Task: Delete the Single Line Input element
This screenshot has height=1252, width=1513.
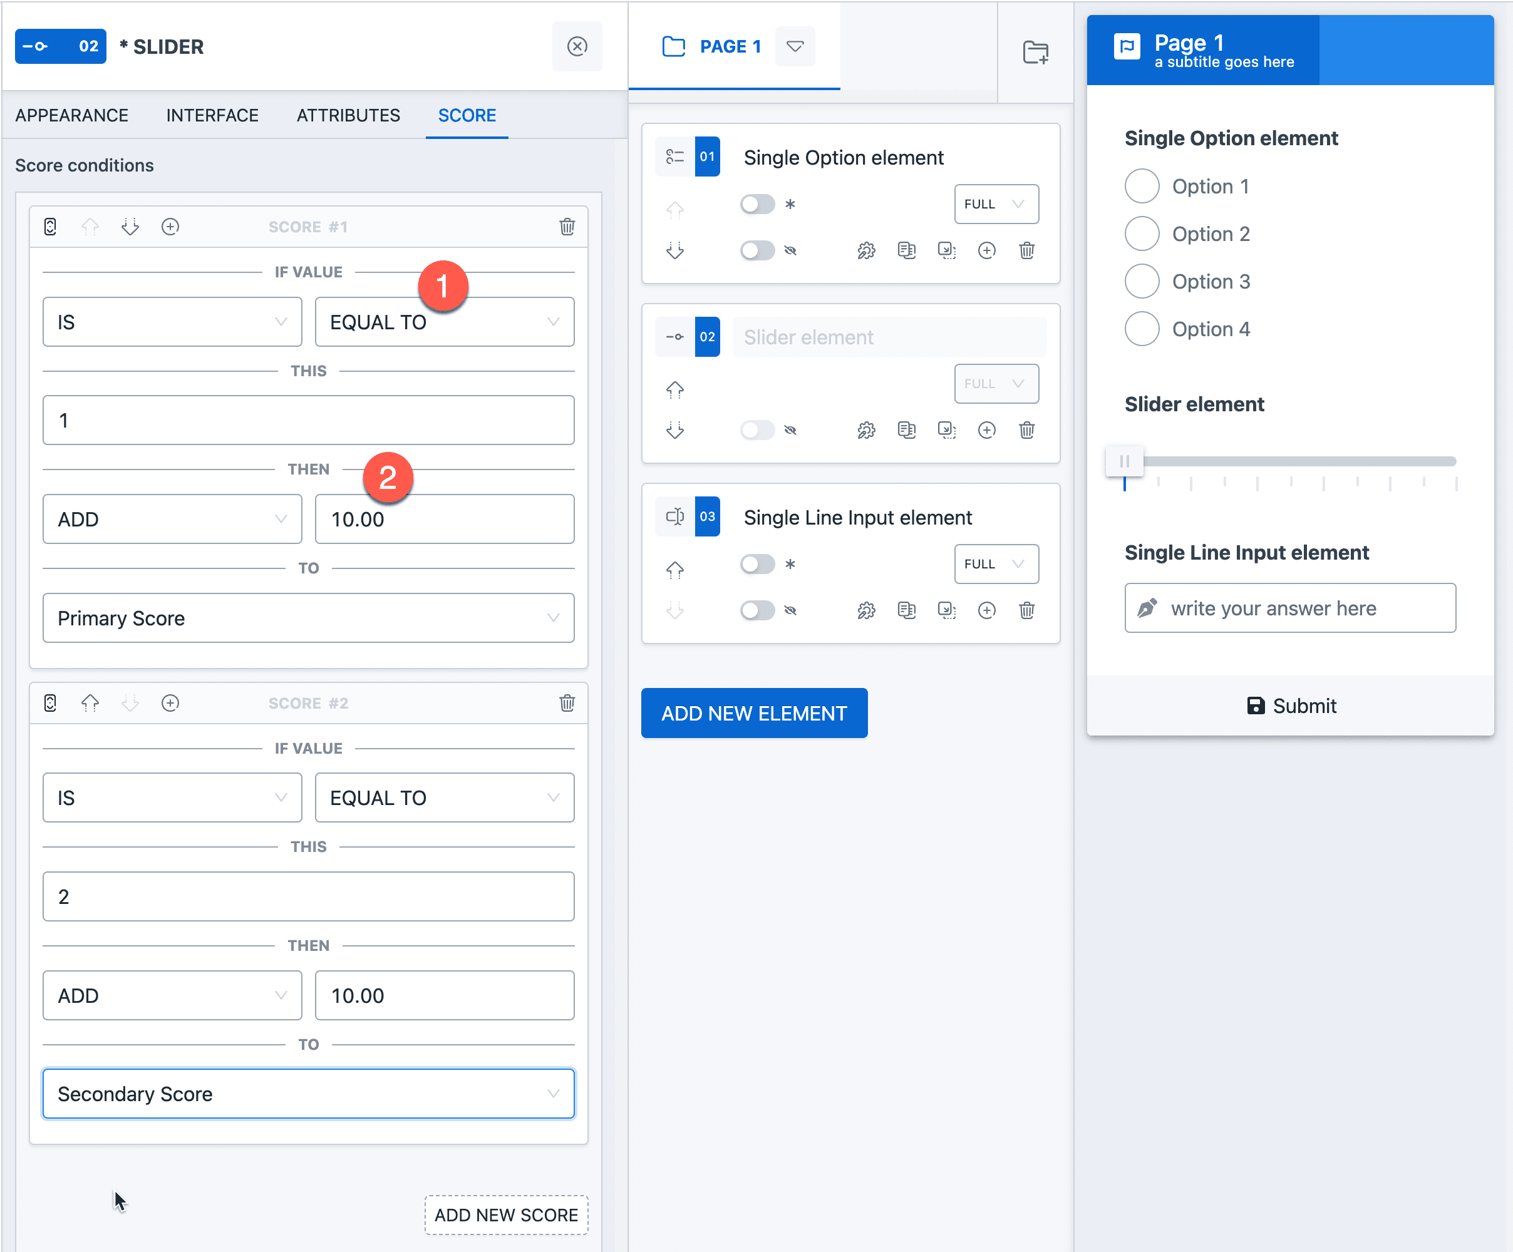Action: (x=1028, y=610)
